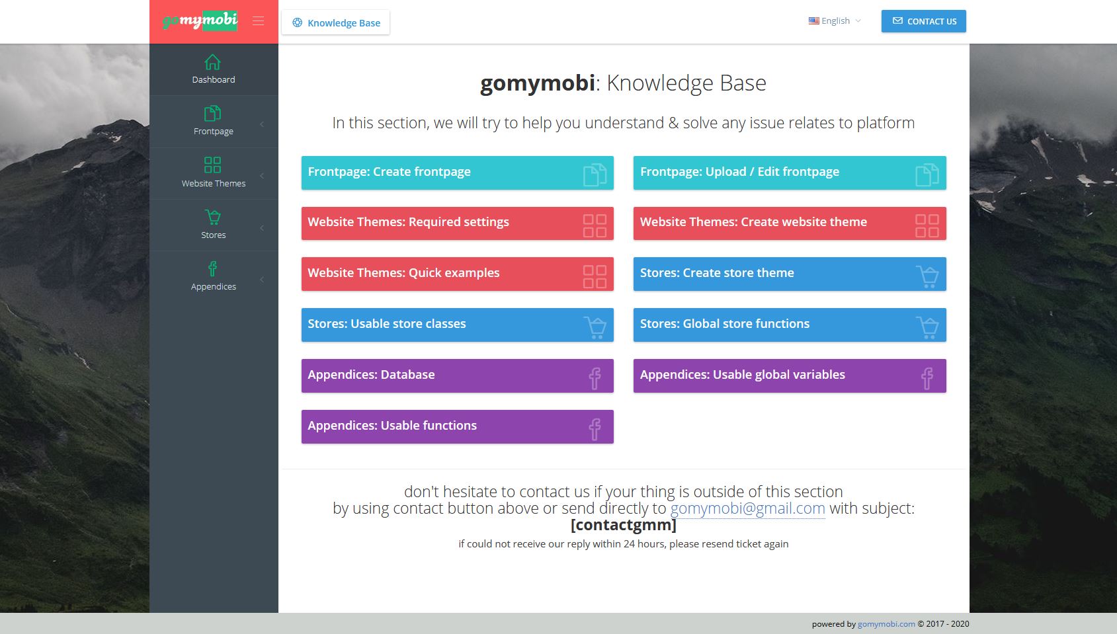Click the [contactgmm] subject text
Image resolution: width=1117 pixels, height=634 pixels.
click(624, 525)
